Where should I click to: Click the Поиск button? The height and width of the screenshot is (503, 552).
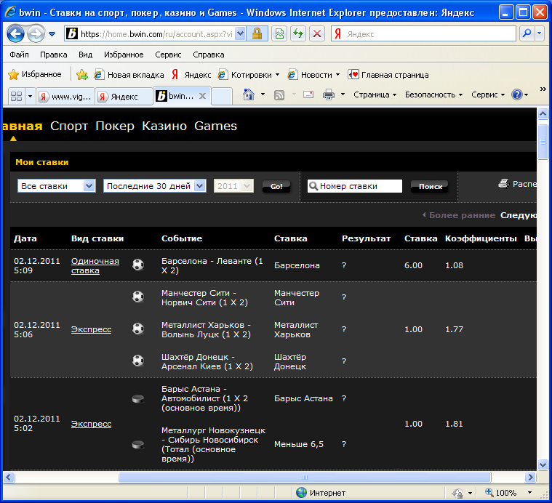click(x=430, y=186)
